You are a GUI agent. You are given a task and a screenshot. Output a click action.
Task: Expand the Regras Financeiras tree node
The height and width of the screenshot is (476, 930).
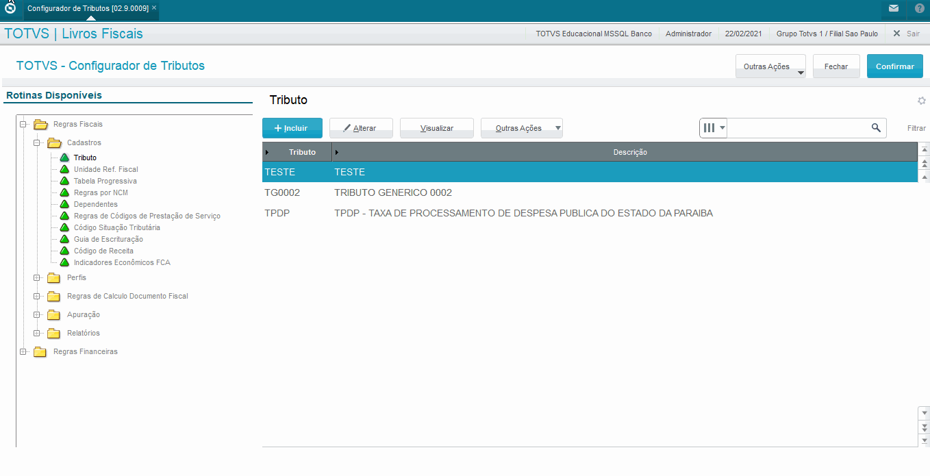tap(23, 352)
